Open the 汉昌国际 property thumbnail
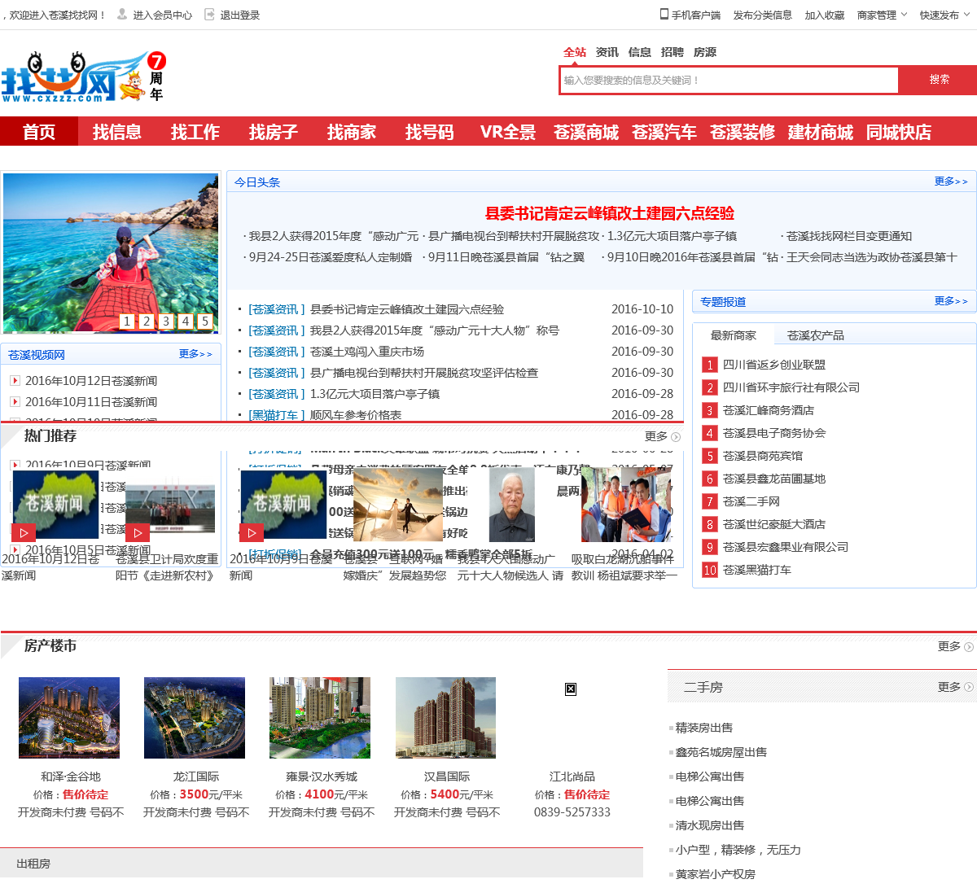Screen dimensions: 977x888 point(445,718)
